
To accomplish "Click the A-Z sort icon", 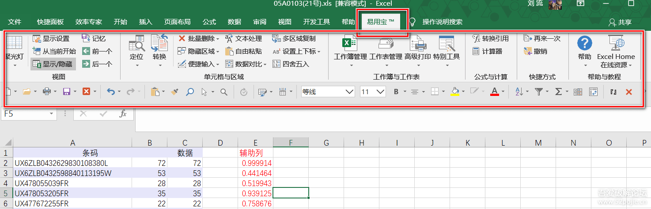I will [x=519, y=92].
